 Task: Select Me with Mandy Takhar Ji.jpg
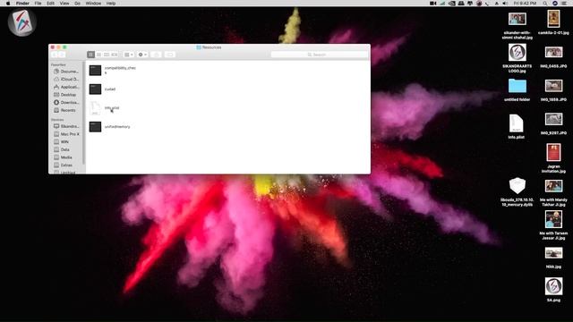(553, 186)
